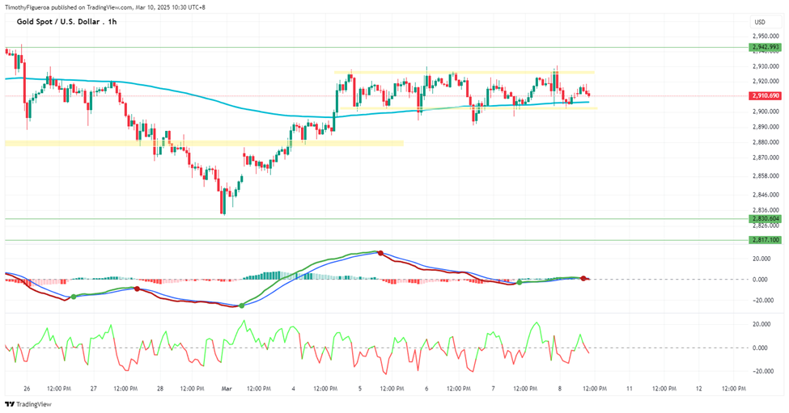Click the 2,826.000 price axis value
The image size is (789, 413).
point(766,225)
